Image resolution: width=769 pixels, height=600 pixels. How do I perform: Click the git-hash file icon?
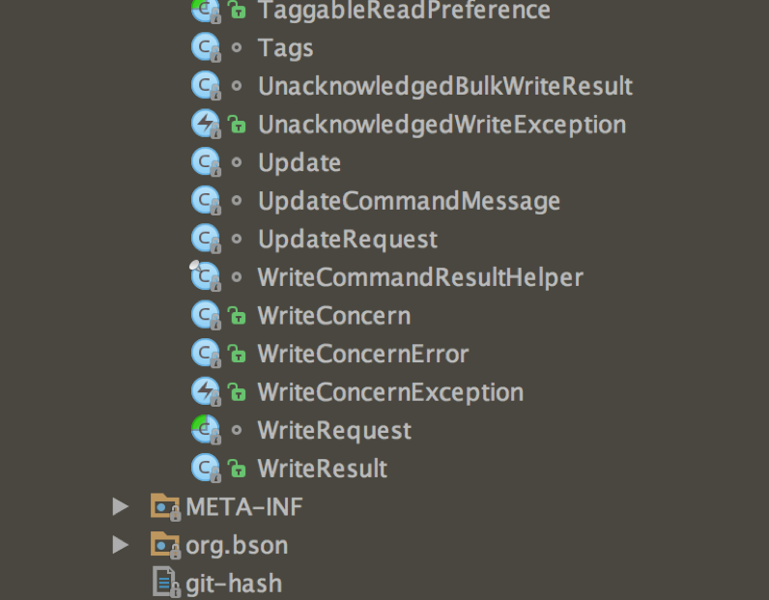click(x=165, y=583)
